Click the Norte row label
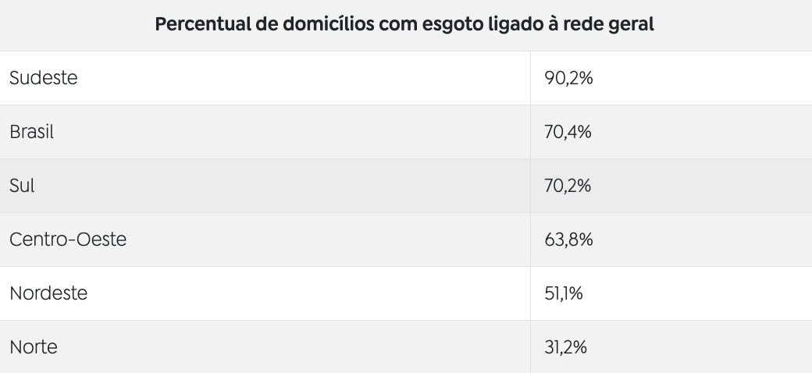This screenshot has height=373, width=812. (x=34, y=346)
